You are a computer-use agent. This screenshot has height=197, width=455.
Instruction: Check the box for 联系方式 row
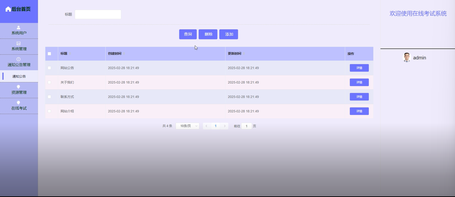coord(49,97)
